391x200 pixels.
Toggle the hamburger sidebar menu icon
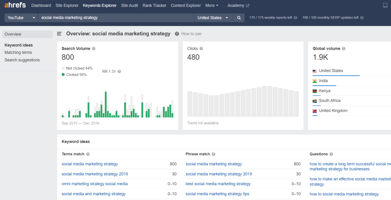pyautogui.click(x=59, y=34)
